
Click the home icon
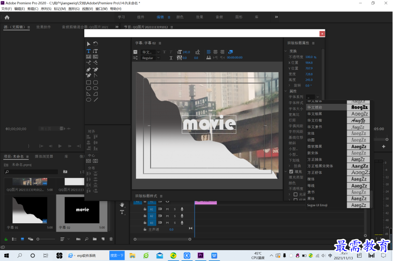point(7,17)
